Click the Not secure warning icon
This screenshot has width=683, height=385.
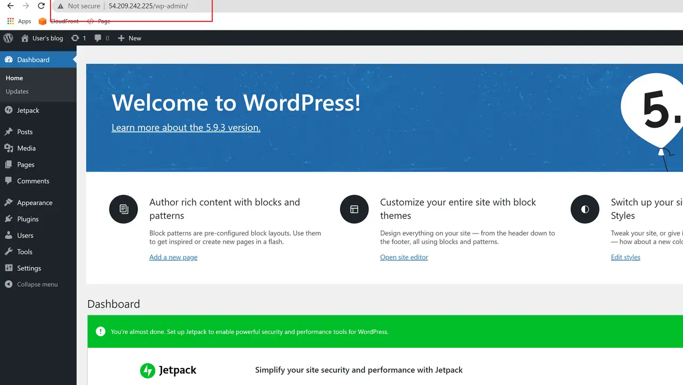(x=61, y=6)
